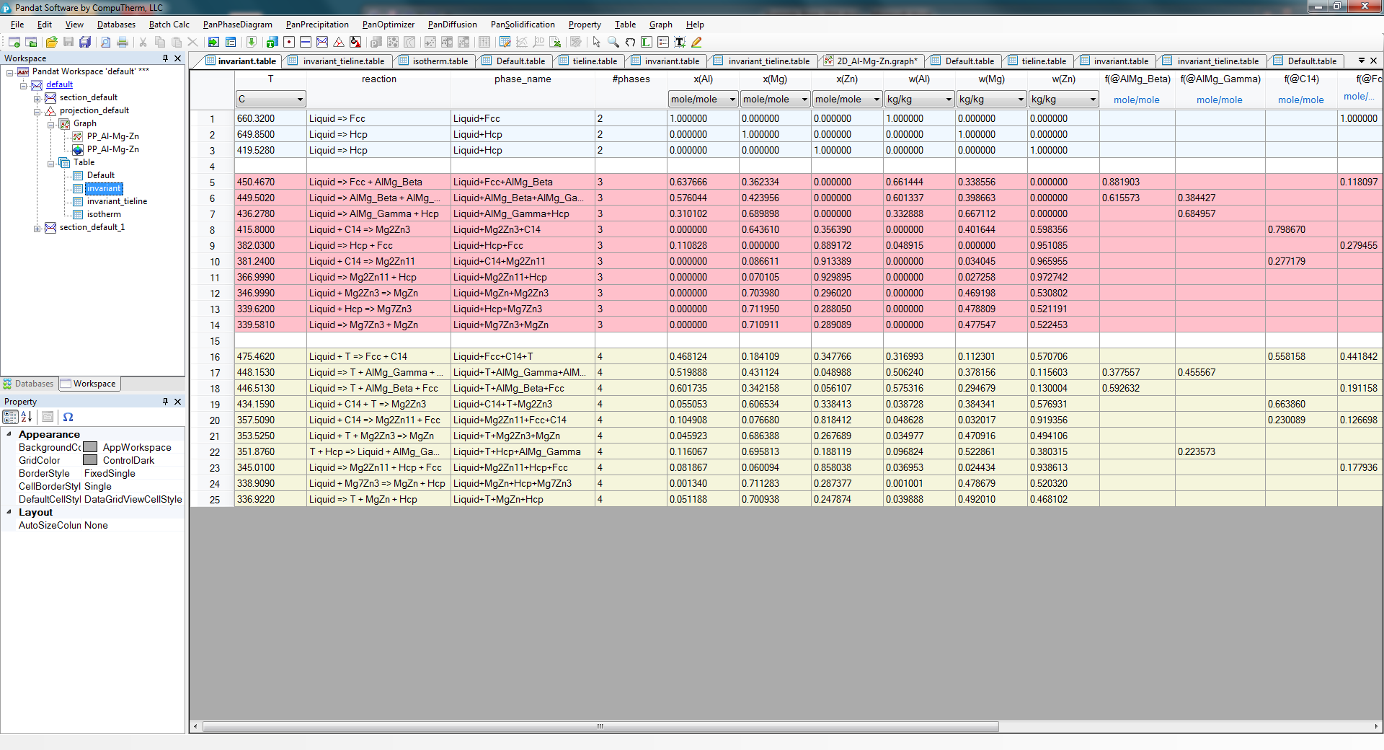
Task: Open the PanPhaseDiagram menu
Action: 237,25
